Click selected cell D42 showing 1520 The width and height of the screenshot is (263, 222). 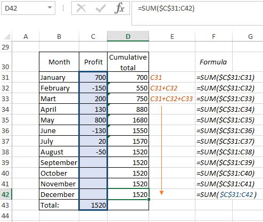pos(128,194)
